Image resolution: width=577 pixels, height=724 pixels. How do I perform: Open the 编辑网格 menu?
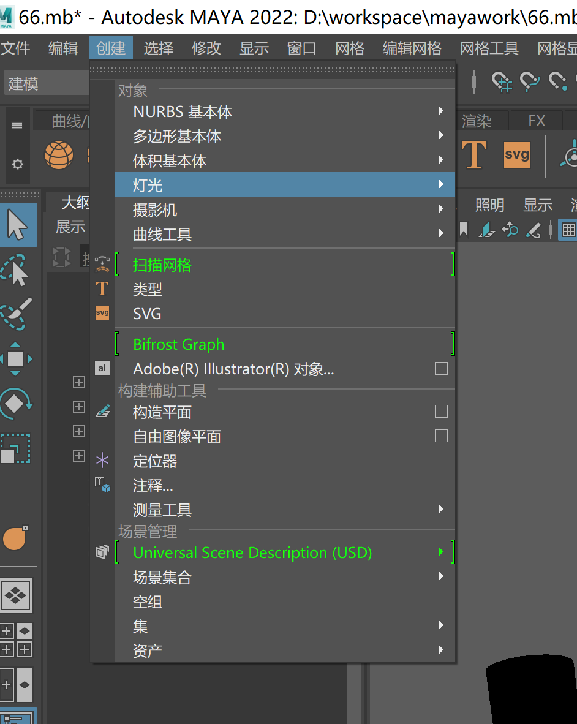point(412,48)
